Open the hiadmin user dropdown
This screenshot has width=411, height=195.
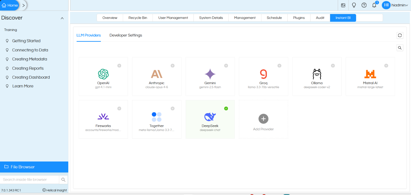pyautogui.click(x=395, y=5)
